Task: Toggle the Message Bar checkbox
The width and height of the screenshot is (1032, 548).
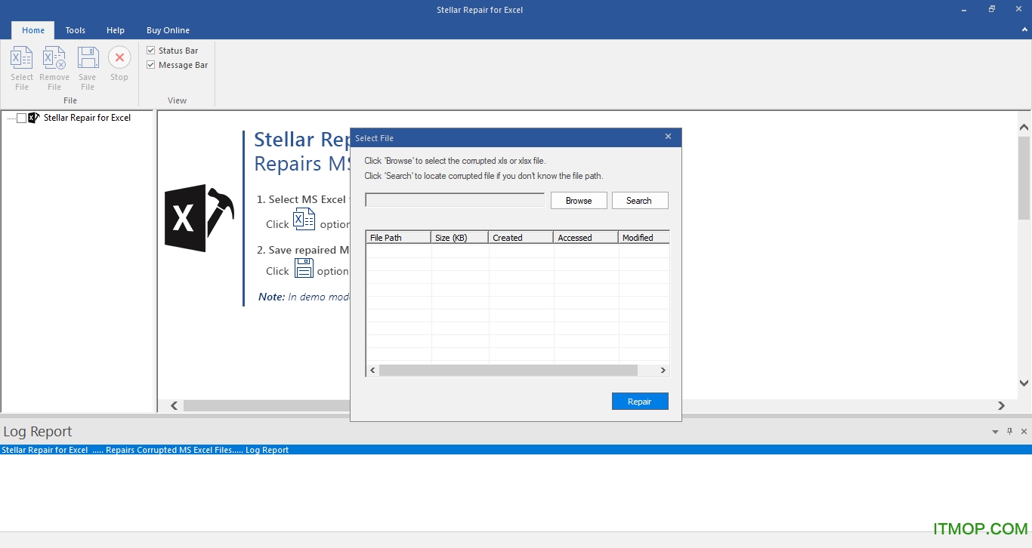Action: point(151,65)
